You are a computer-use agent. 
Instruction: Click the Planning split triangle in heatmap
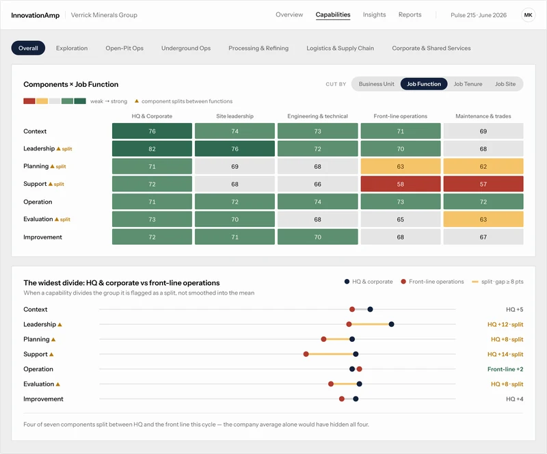[53, 166]
